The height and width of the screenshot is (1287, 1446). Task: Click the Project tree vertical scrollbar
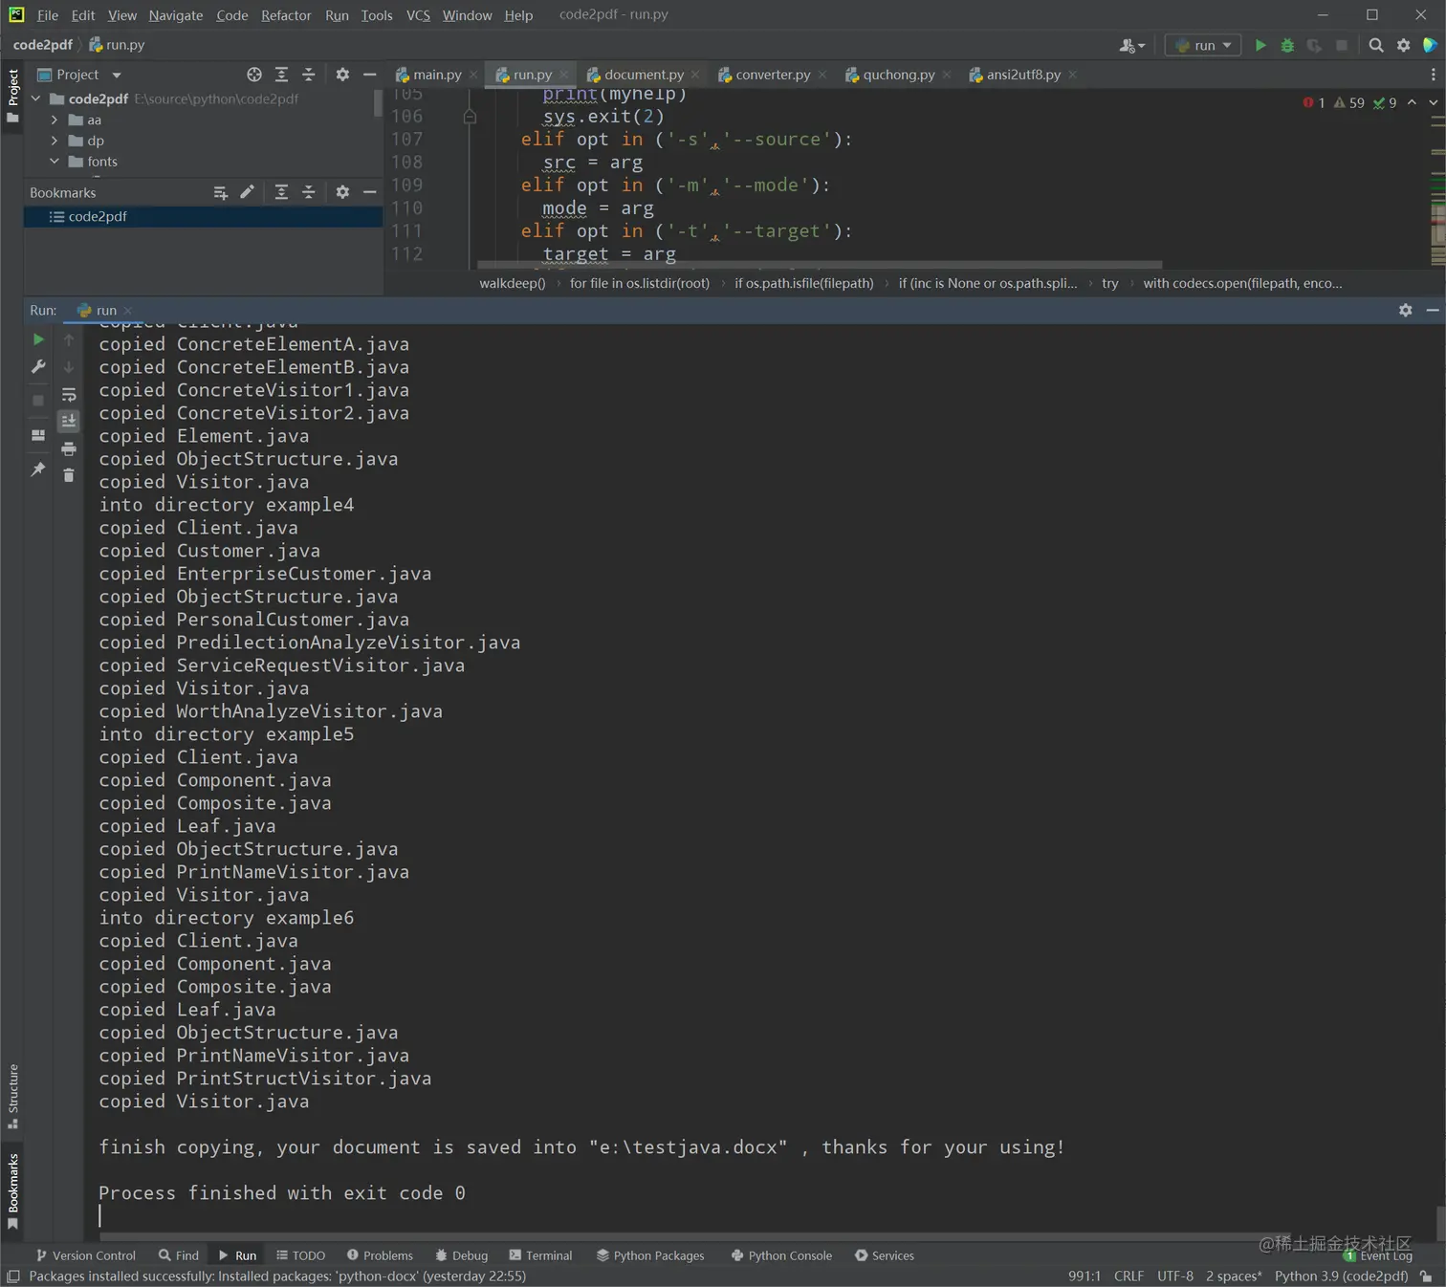379,103
